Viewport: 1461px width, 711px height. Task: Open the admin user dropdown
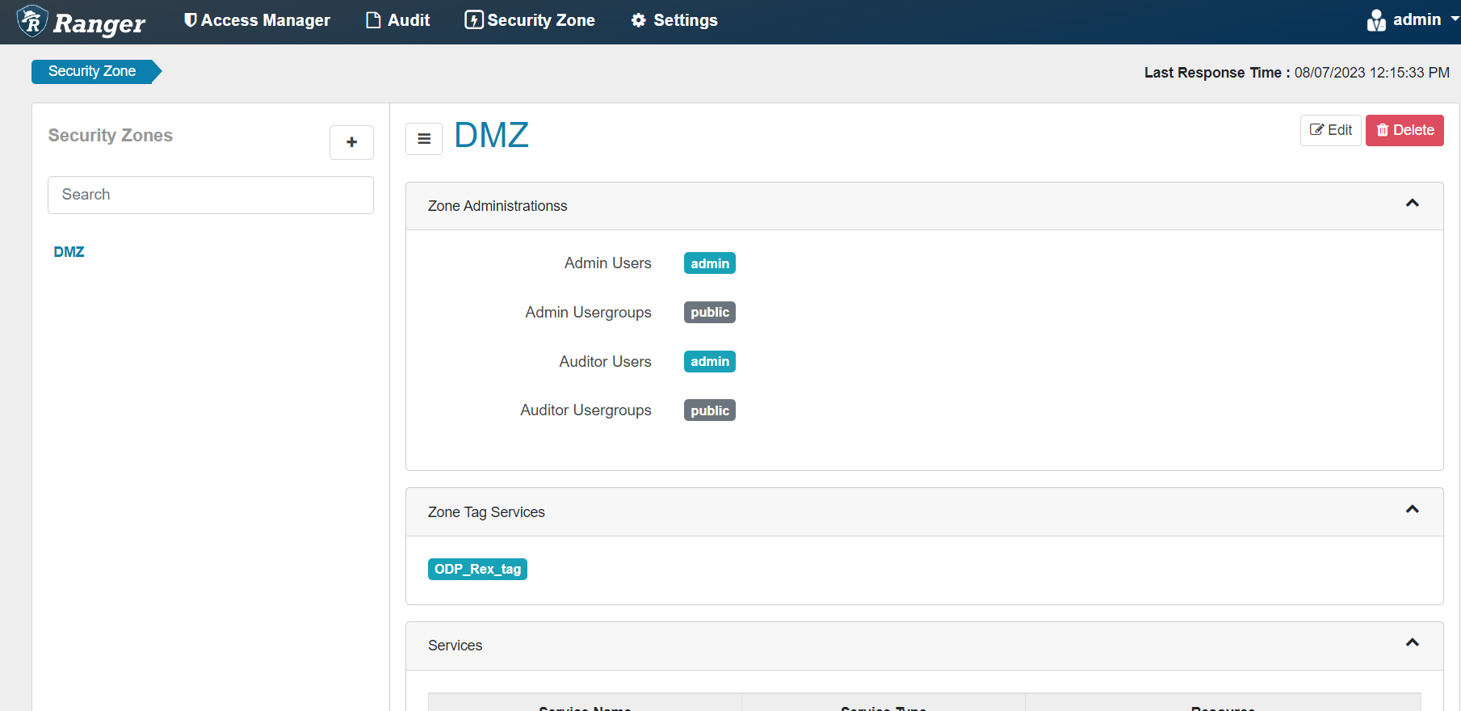click(x=1413, y=20)
